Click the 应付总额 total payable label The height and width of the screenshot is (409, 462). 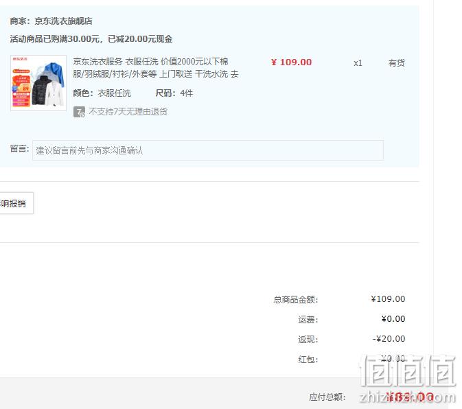coord(327,397)
